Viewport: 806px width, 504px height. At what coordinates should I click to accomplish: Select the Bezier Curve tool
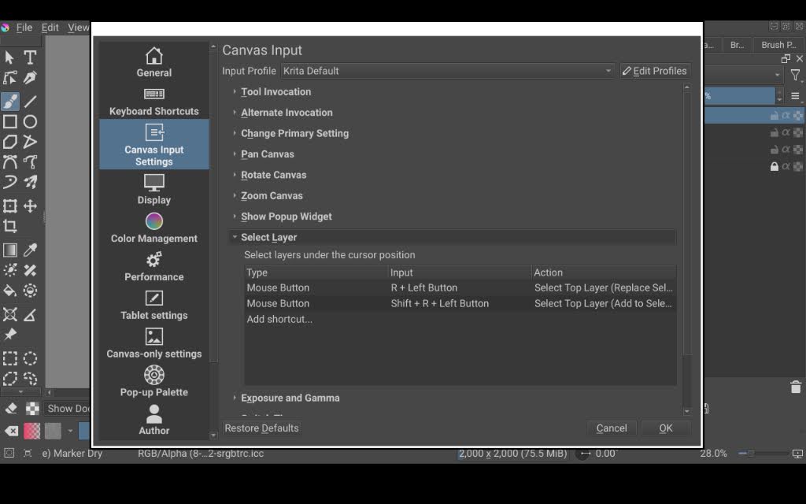(9, 162)
